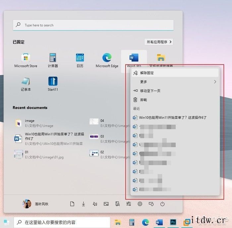Screen dimensions: 232x228
Task: Open recent document 03
Action: [x=110, y=139]
